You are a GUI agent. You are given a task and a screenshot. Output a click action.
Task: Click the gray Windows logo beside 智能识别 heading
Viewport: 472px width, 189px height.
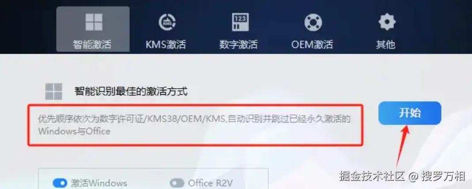coord(53,91)
